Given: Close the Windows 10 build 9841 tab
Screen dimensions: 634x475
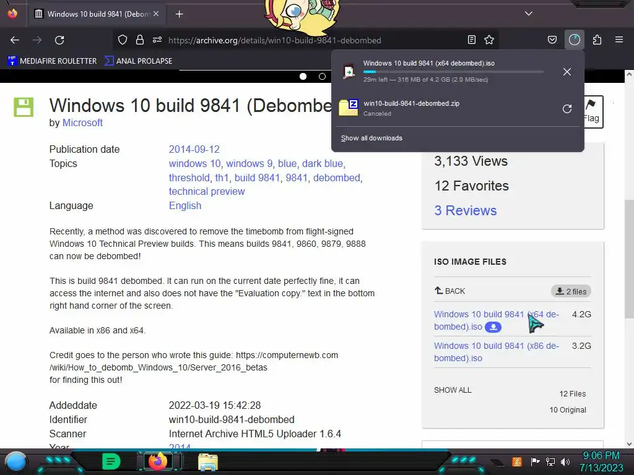Looking at the screenshot, I should pos(156,14).
